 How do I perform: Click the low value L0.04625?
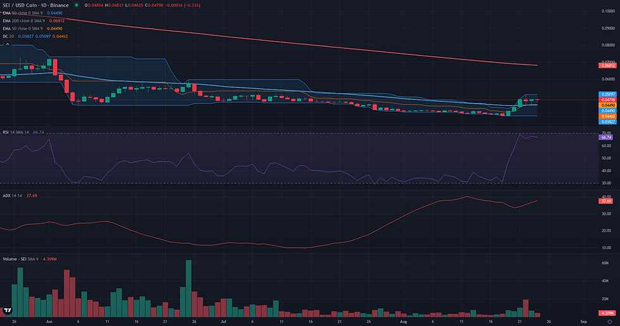click(x=133, y=5)
